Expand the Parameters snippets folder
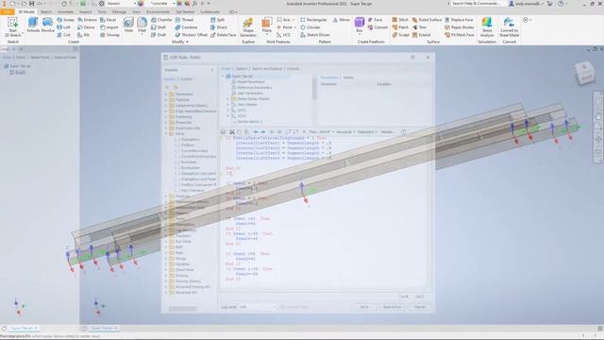 coord(166,94)
